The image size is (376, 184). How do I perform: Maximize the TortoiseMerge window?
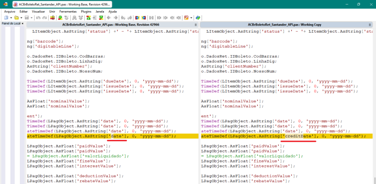359,5
